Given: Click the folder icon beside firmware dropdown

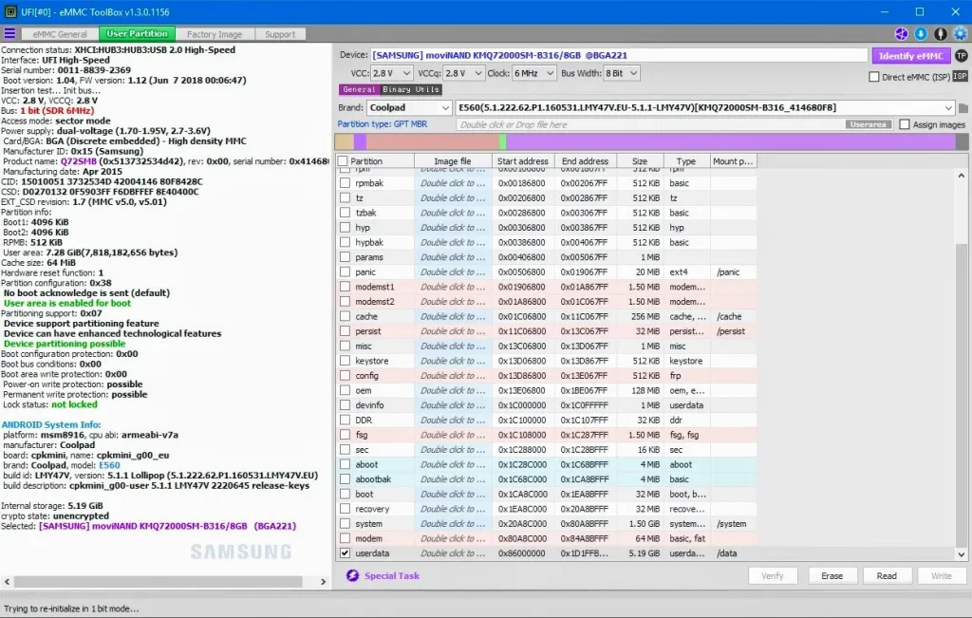Looking at the screenshot, I should coord(963,108).
